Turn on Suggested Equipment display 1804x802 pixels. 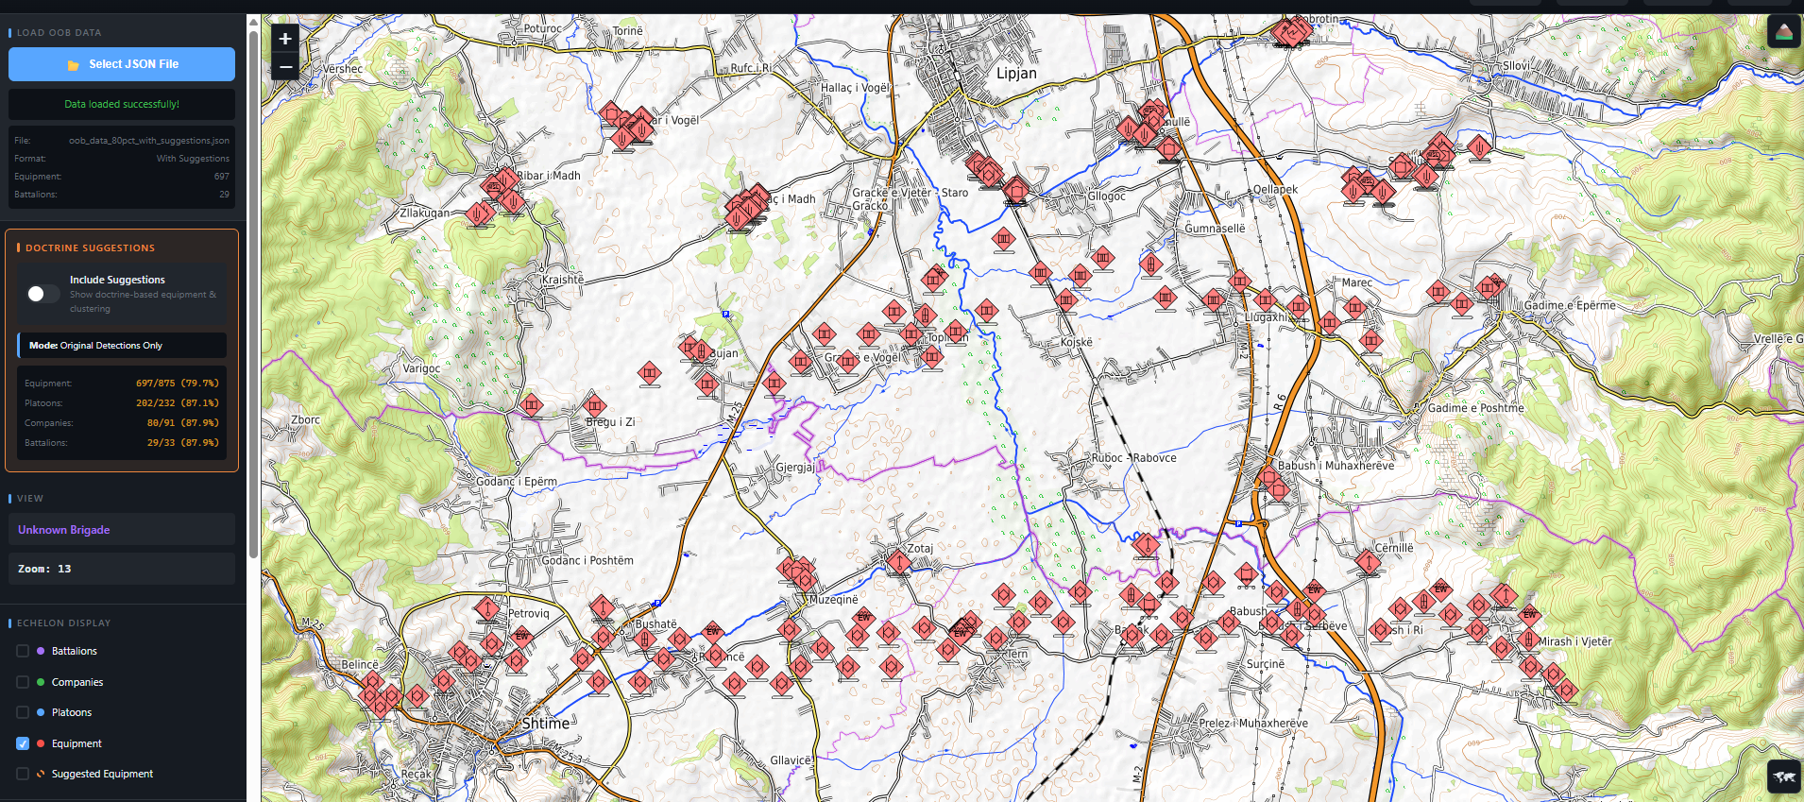[23, 774]
